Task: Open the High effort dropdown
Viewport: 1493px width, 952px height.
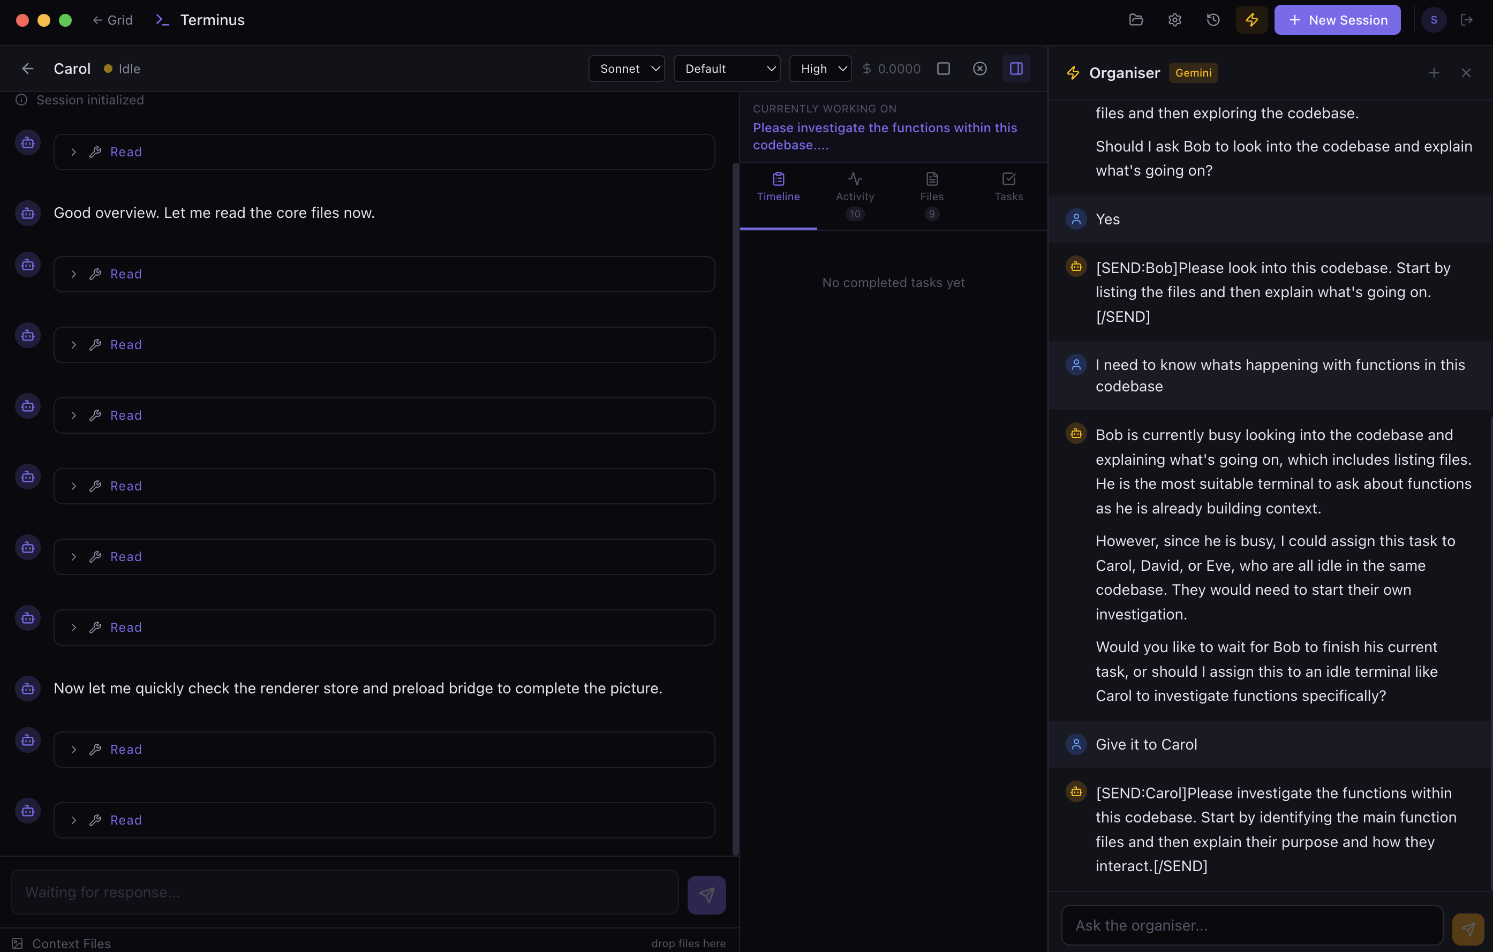Action: tap(820, 68)
